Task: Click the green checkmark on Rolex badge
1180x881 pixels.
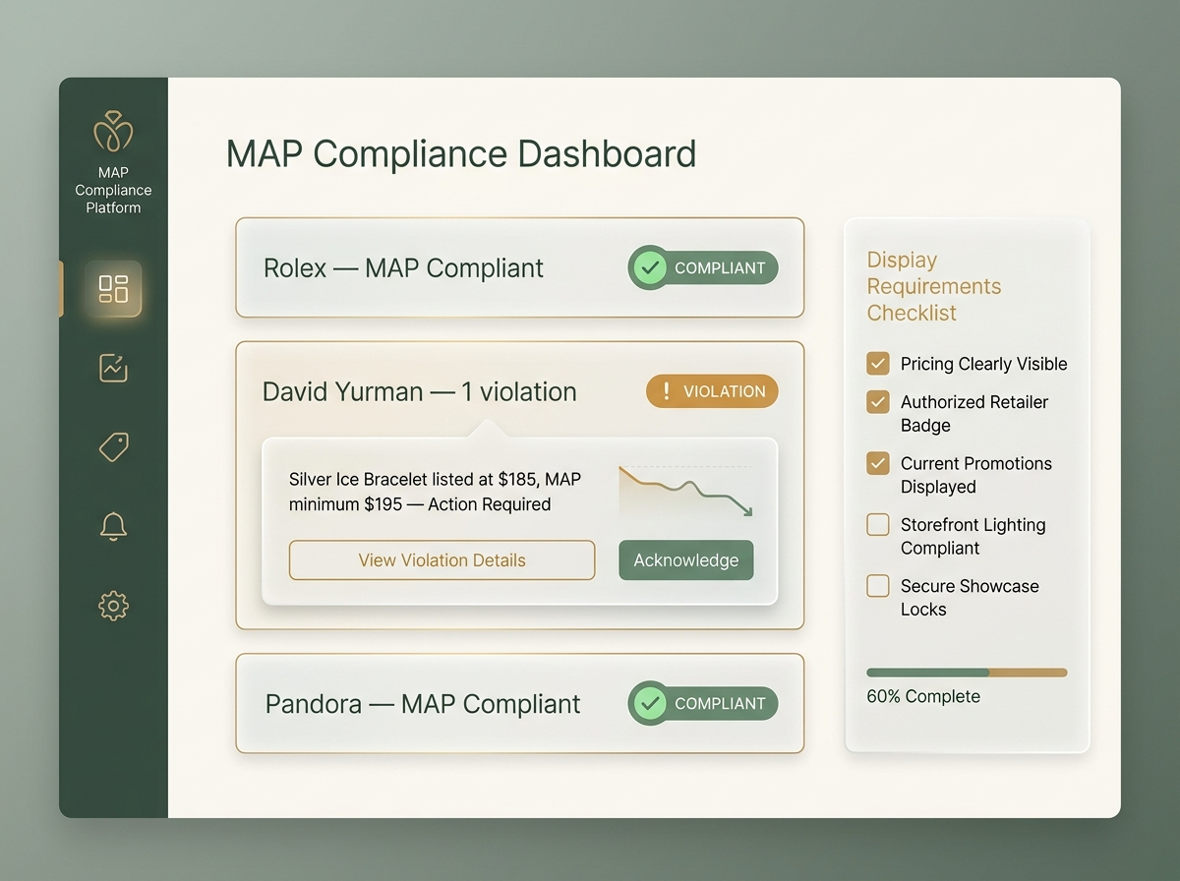Action: click(x=648, y=267)
